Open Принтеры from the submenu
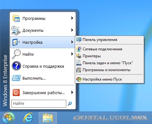152x124 pixels. pyautogui.click(x=109, y=56)
